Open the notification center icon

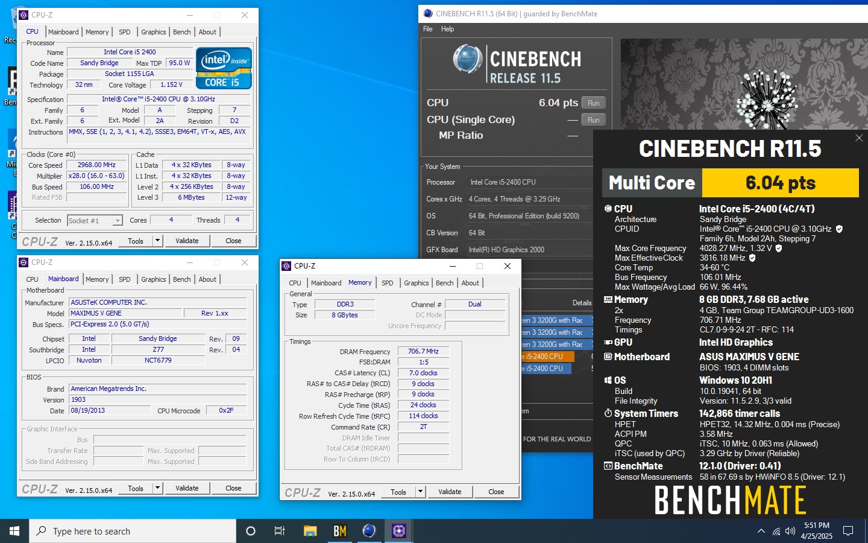coord(848,531)
